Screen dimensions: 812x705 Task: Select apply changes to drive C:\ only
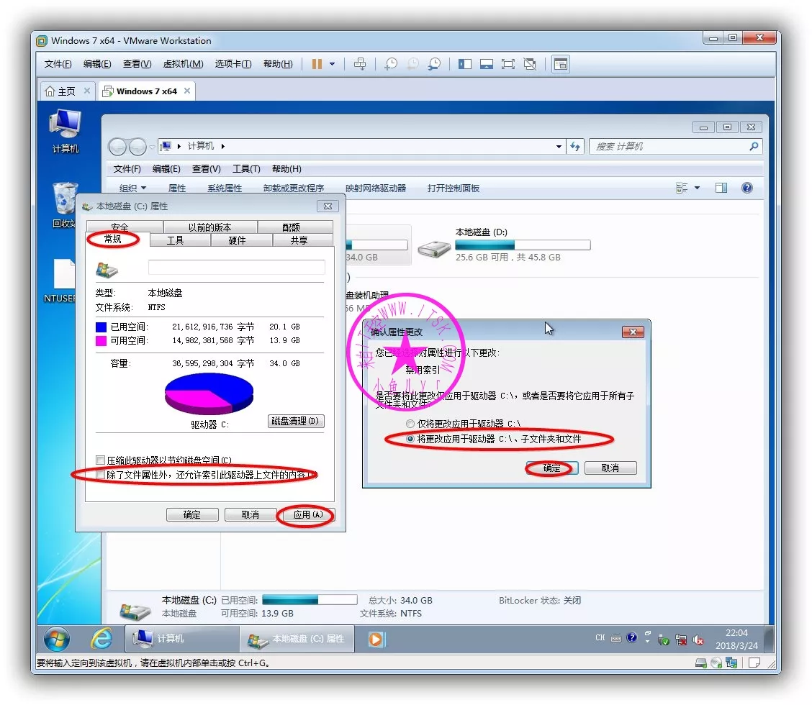[x=410, y=424]
